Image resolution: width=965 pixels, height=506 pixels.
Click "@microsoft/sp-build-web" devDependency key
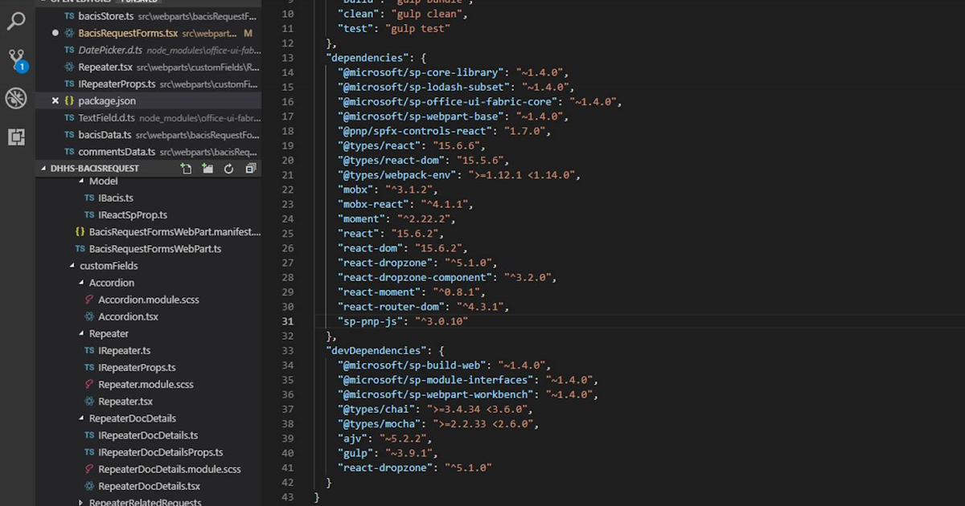pyautogui.click(x=412, y=365)
